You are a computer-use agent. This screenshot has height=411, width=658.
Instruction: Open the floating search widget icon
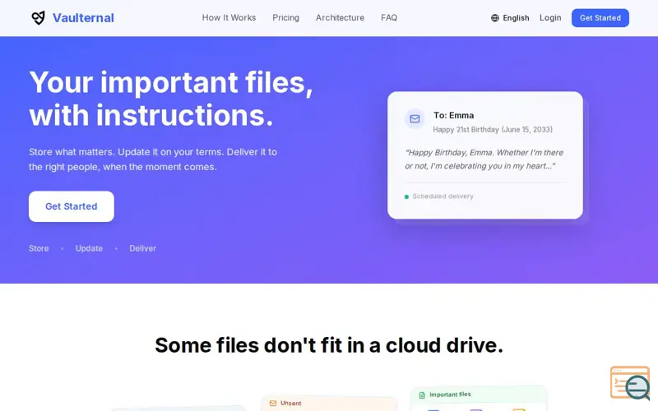[630, 383]
